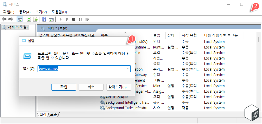
Task: Click the 그룹 ... description cell
Action: click(x=158, y=80)
